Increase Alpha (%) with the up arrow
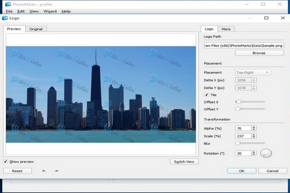Image resolution: width=290 pixels, height=193 pixels. [254, 127]
